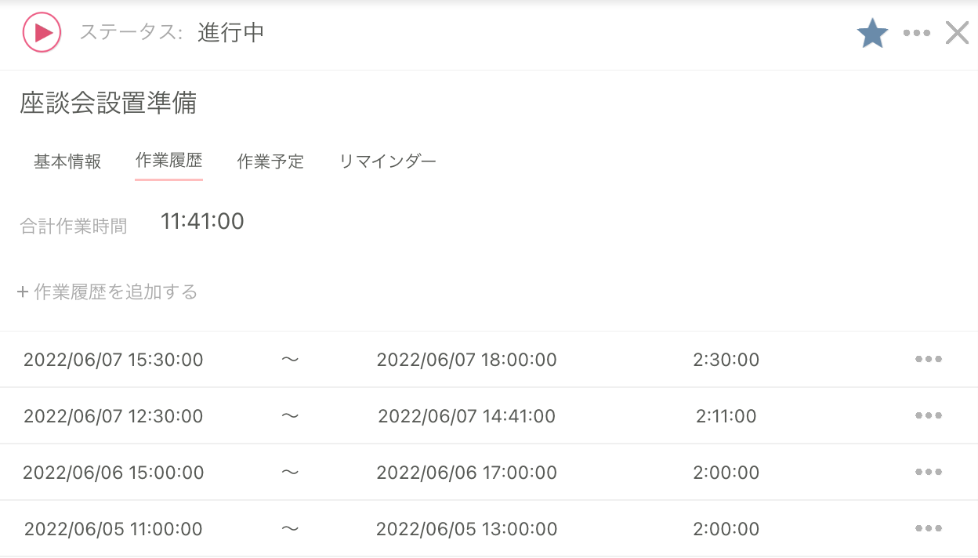Select the 2022/06/06 15:00:00 start time
Viewport: 978px width, 558px height.
click(114, 473)
